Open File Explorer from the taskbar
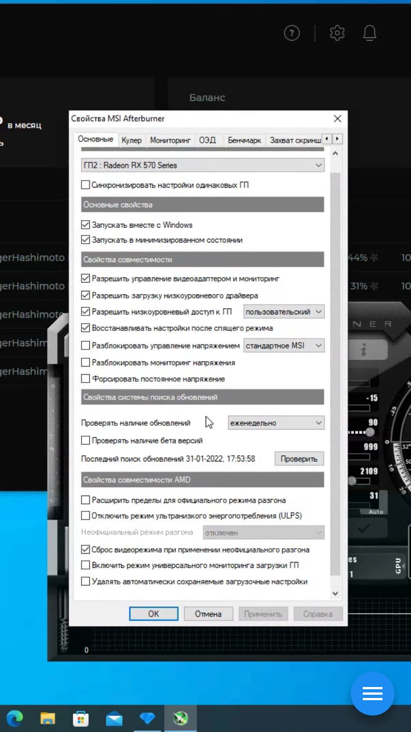Screen dimensions: 411x732 click(x=48, y=718)
